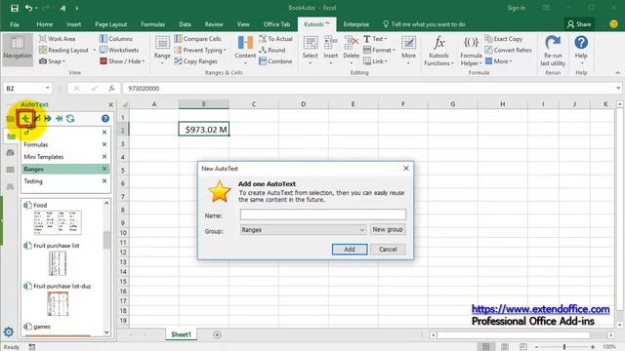The image size is (625, 351).
Task: Click the Share button
Action: 579,24
